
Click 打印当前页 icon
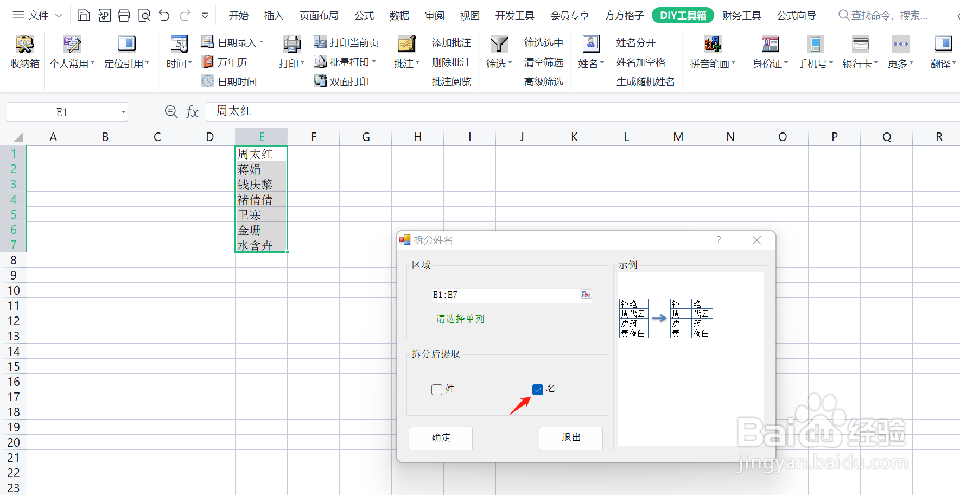tap(320, 42)
